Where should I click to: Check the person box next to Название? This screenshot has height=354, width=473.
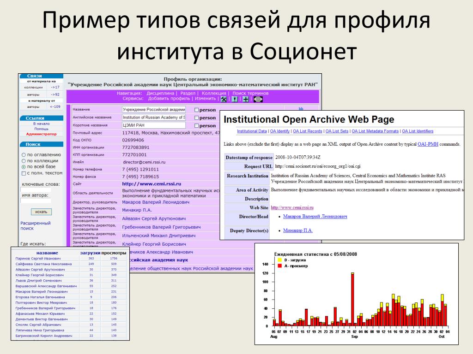click(x=196, y=110)
